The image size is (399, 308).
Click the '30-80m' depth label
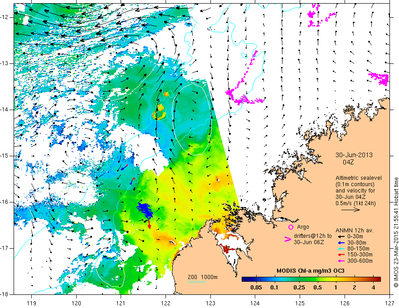click(x=356, y=243)
